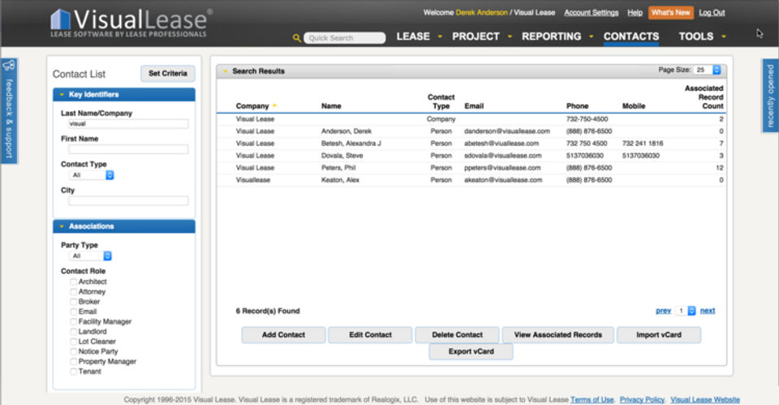Screen dimensions: 779x405
Task: Open the recently opened side tab
Action: [x=771, y=96]
